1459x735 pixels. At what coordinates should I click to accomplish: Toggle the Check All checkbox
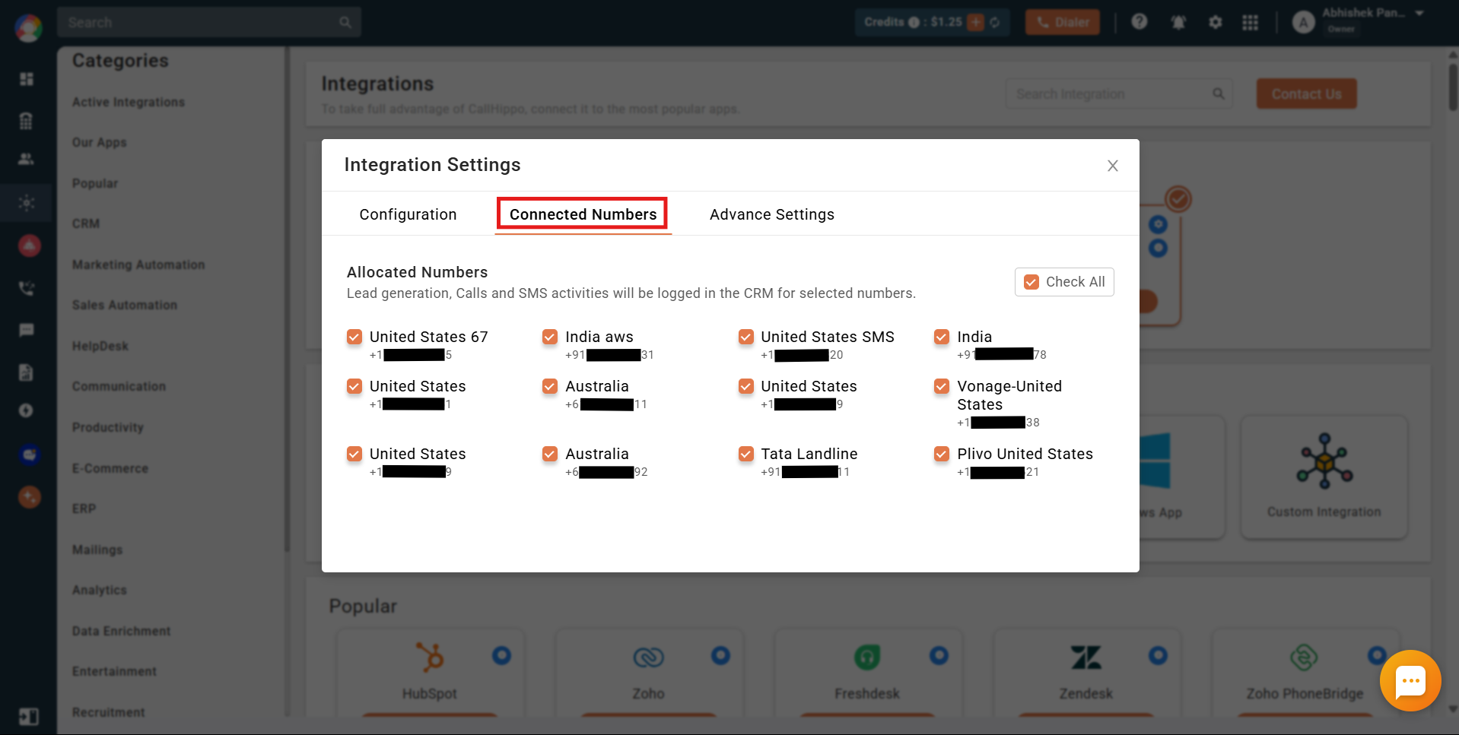click(x=1031, y=282)
